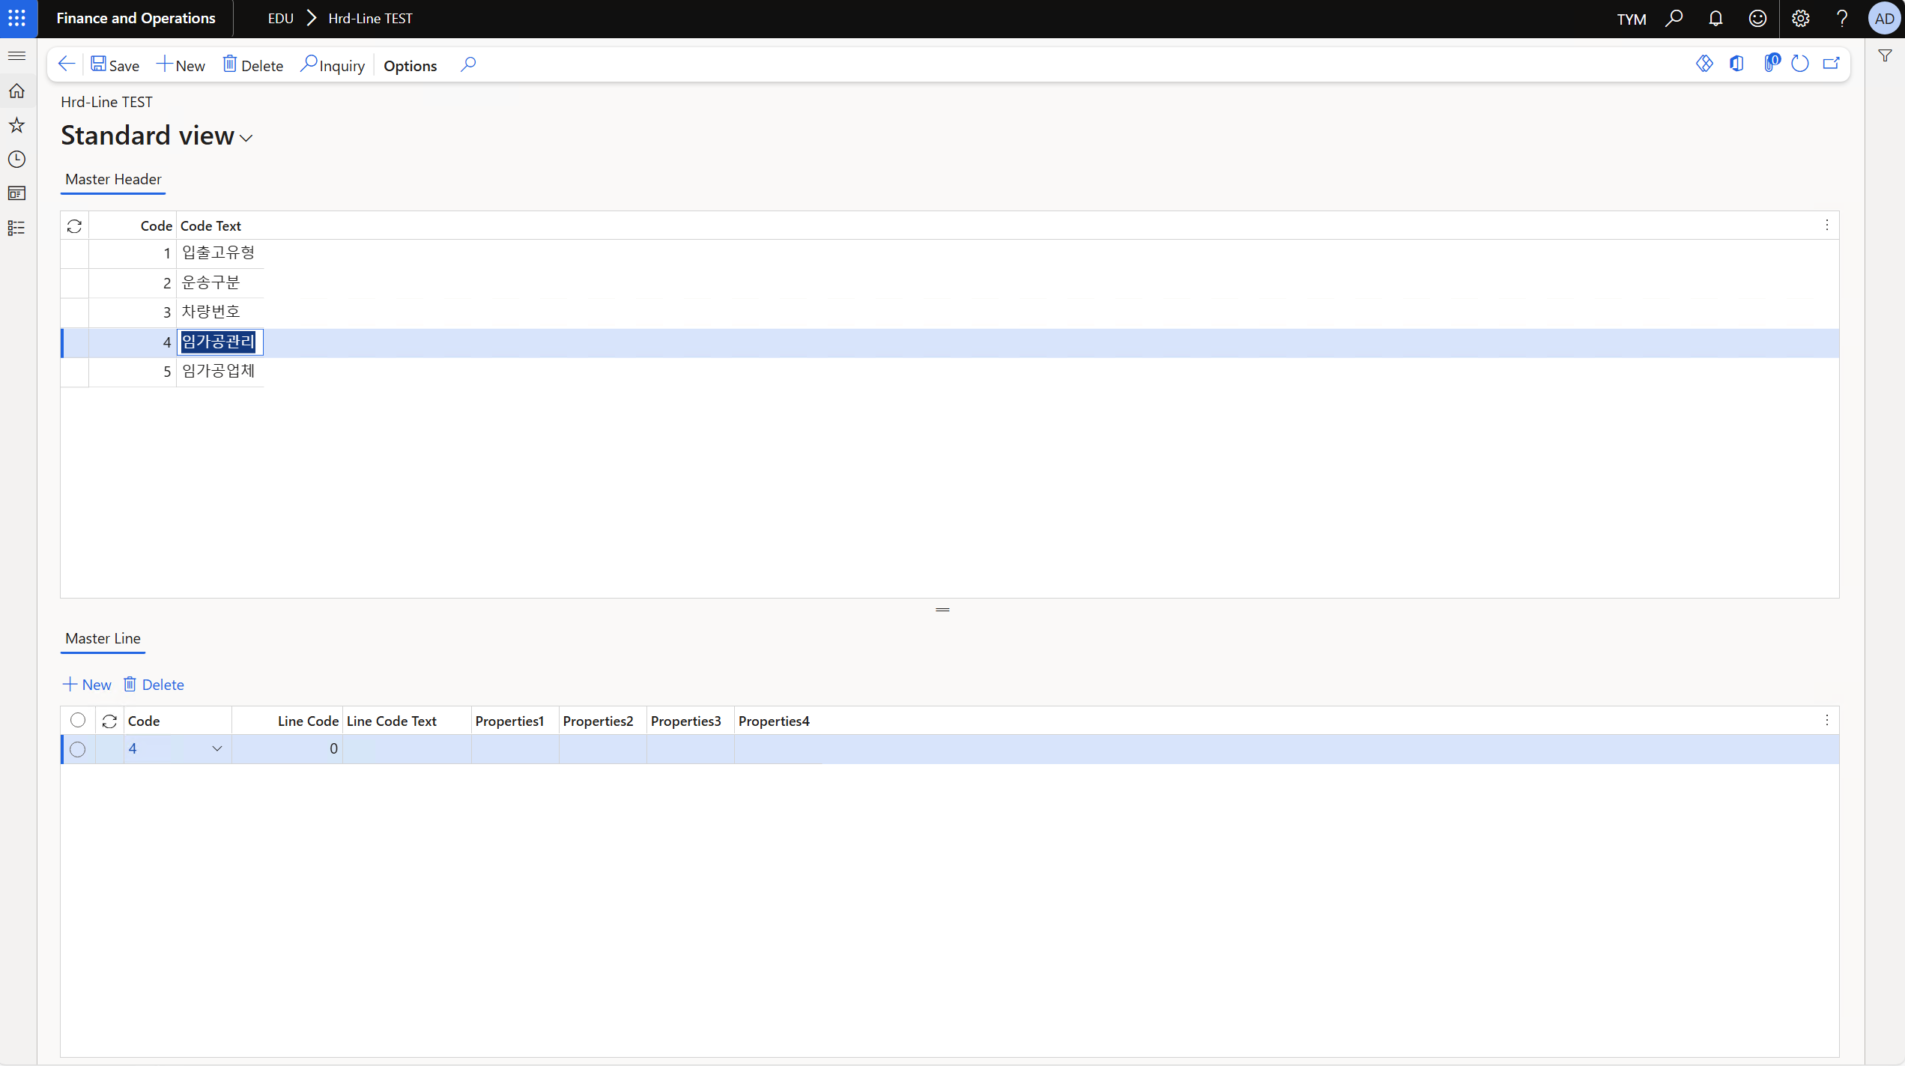Click the refresh page icon in toolbar

[1799, 64]
